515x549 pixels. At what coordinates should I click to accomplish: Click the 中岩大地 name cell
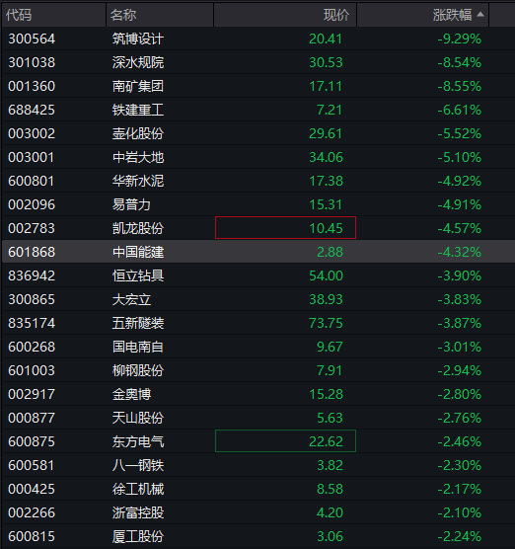pos(138,157)
